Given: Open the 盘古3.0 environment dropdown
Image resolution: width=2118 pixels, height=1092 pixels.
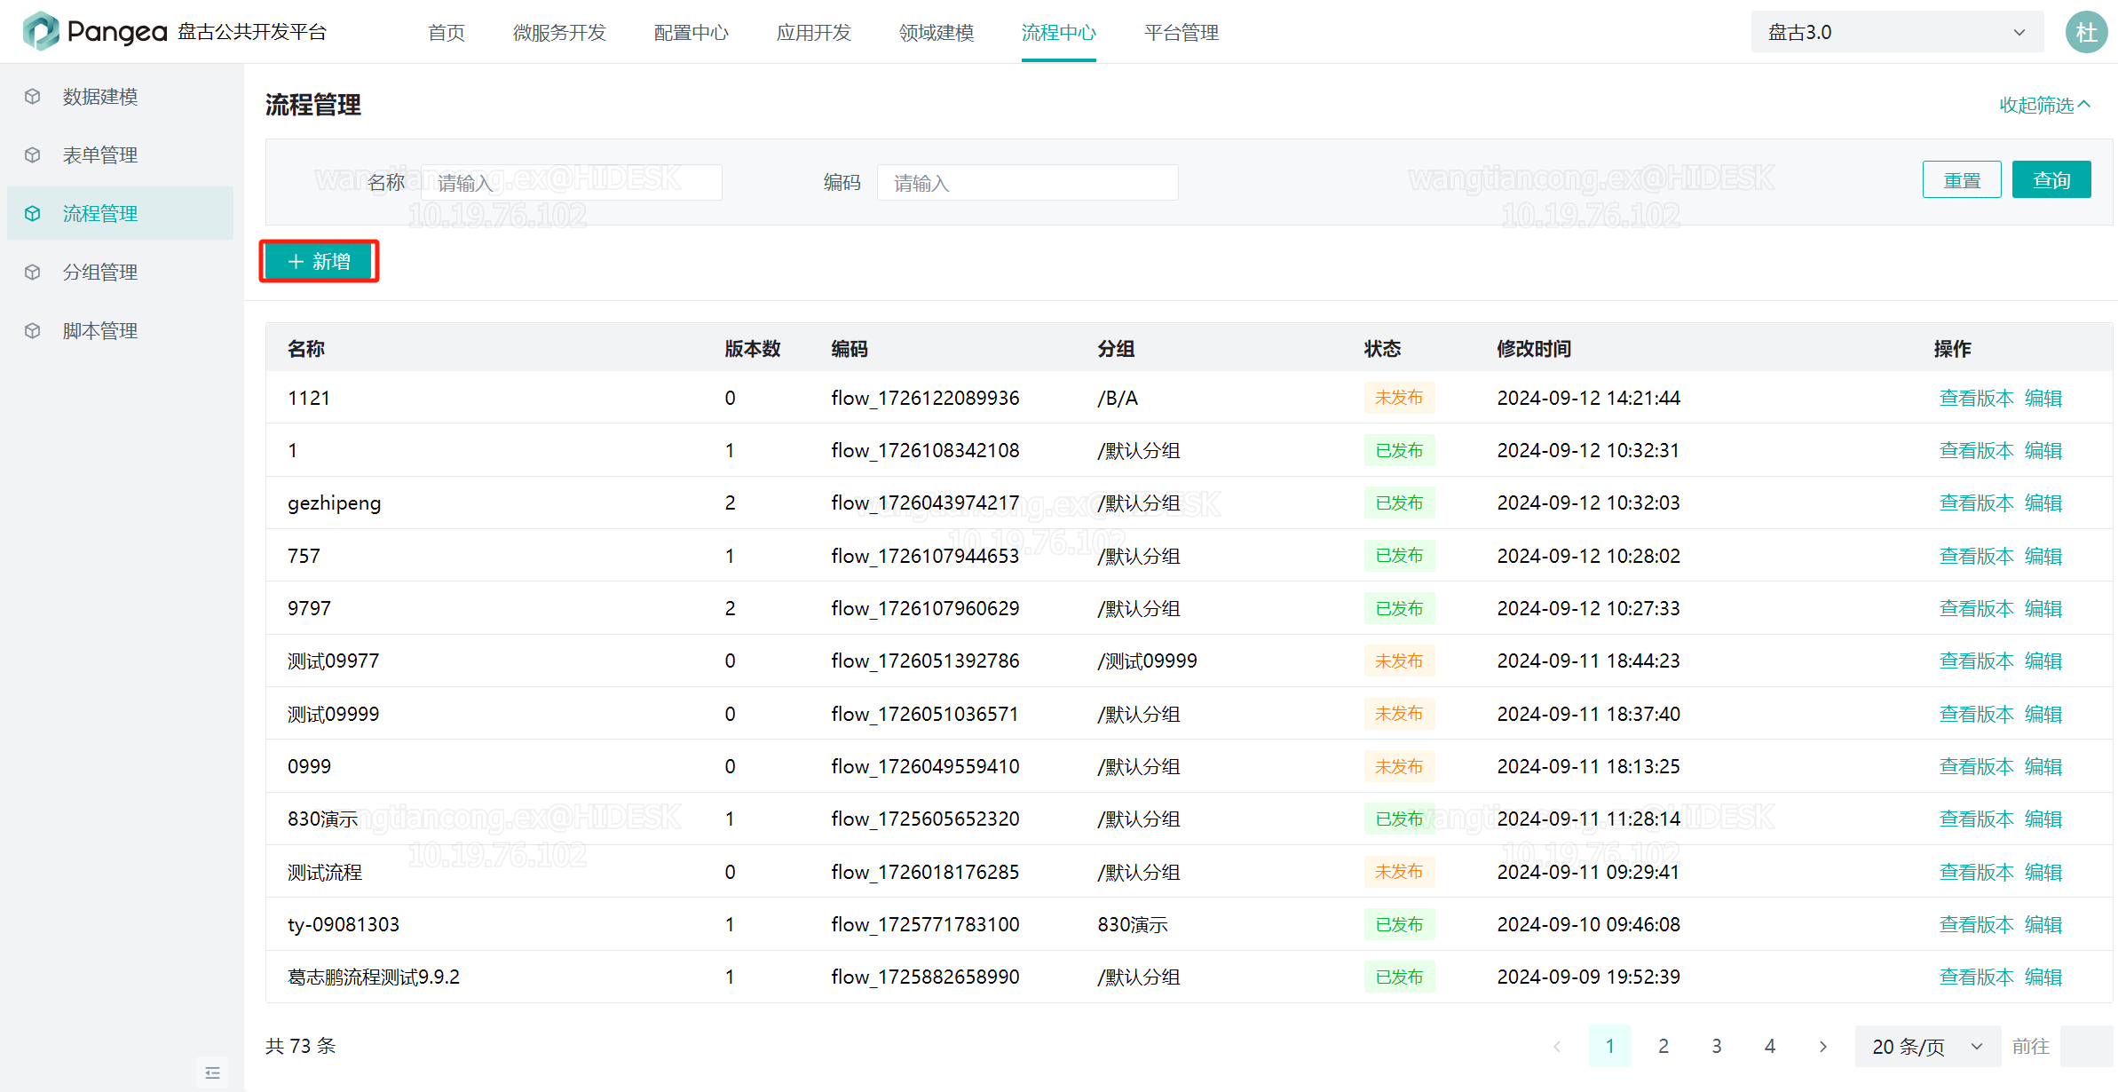Looking at the screenshot, I should click(x=1896, y=33).
